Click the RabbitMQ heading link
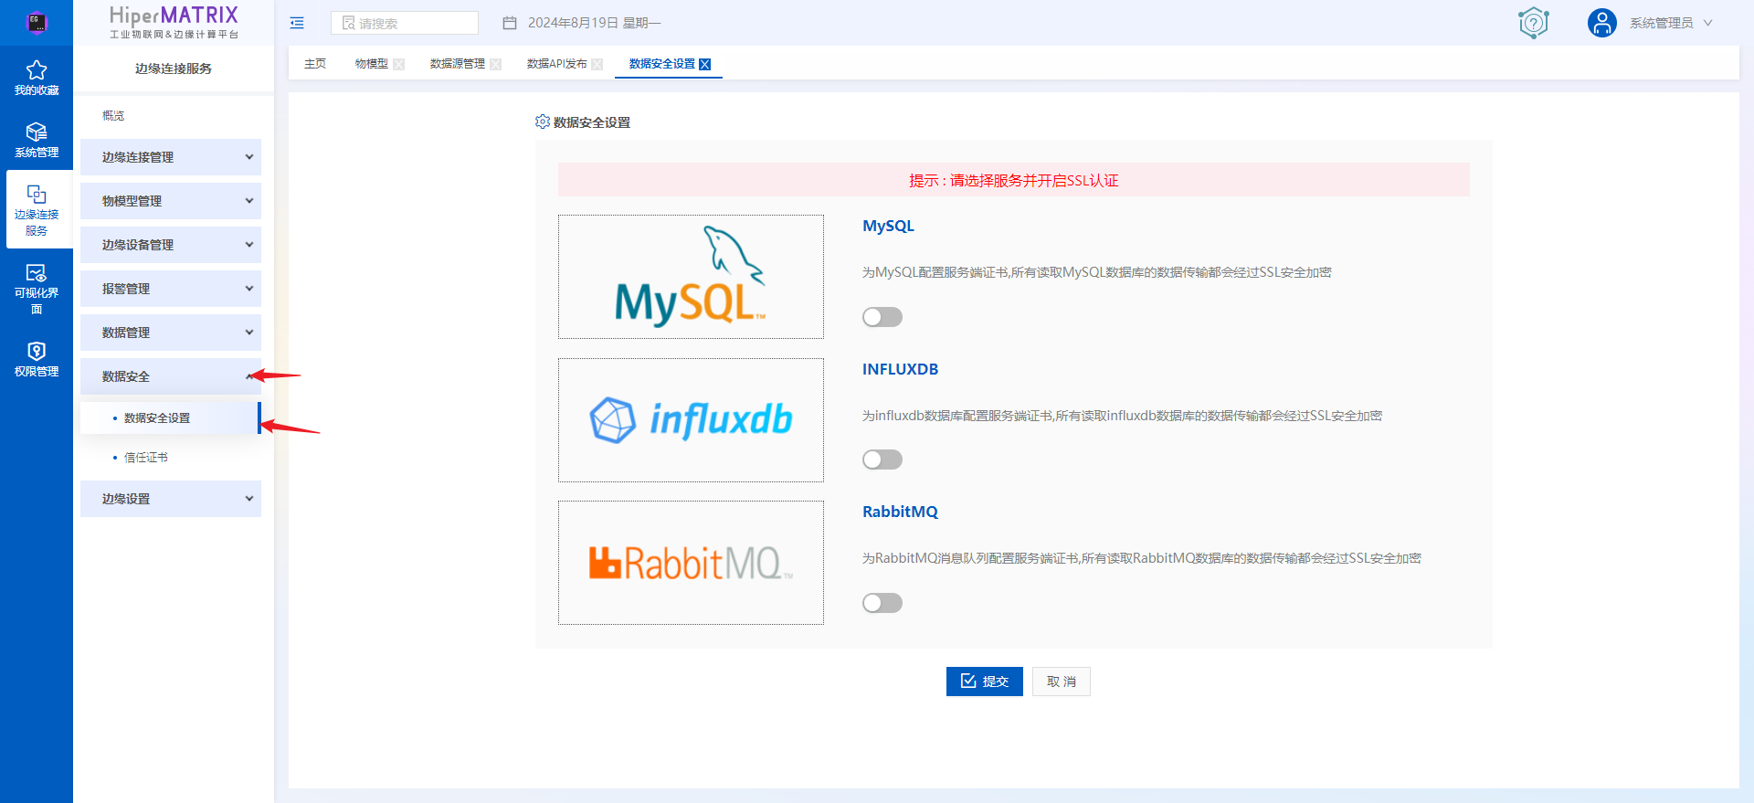This screenshot has width=1754, height=803. coord(900,512)
